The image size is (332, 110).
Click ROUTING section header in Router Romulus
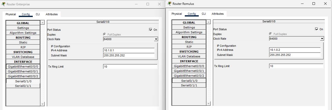[x=189, y=37]
